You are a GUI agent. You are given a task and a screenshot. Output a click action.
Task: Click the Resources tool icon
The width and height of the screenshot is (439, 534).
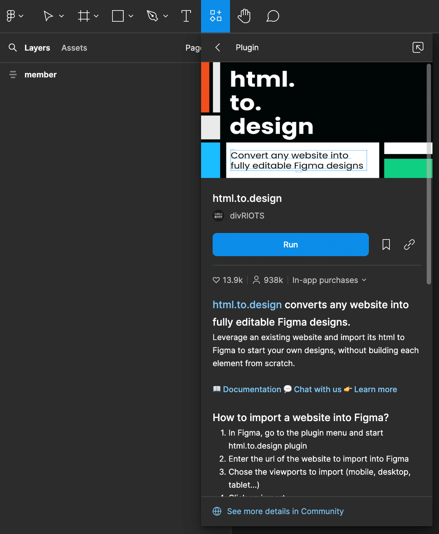215,16
